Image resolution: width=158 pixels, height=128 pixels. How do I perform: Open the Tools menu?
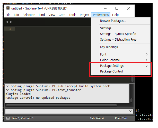click(73, 15)
